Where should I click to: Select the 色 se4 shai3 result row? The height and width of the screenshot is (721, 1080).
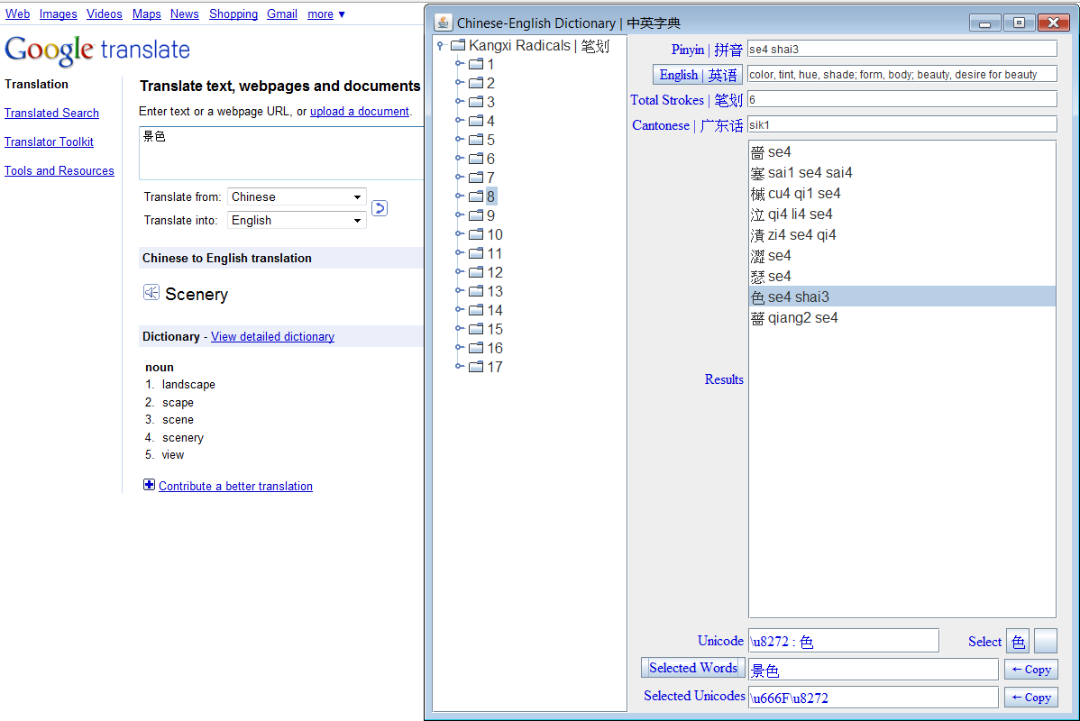(x=902, y=297)
